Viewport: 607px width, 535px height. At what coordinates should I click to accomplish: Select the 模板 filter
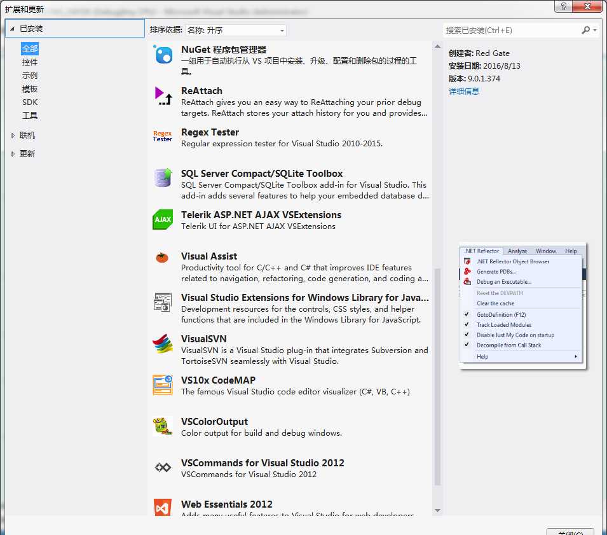pyautogui.click(x=30, y=88)
